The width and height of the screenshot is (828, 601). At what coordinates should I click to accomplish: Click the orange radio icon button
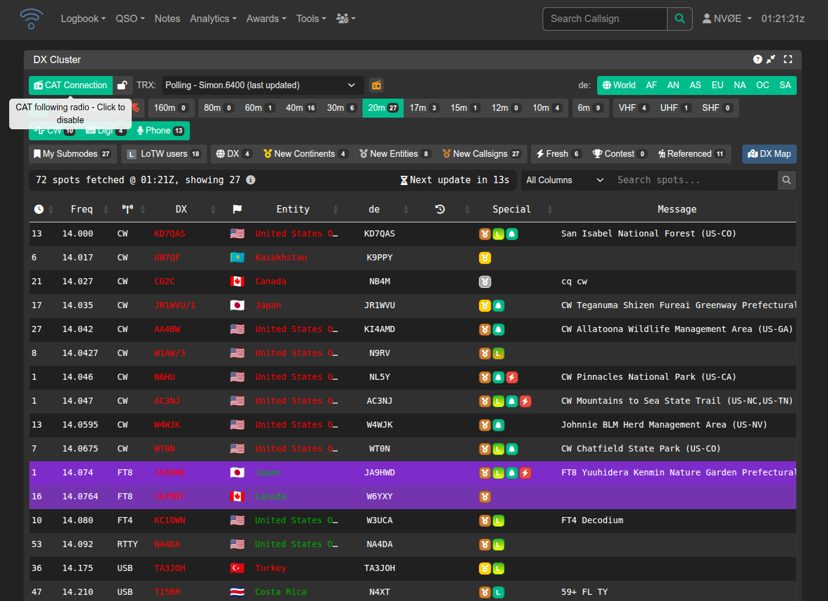(377, 85)
